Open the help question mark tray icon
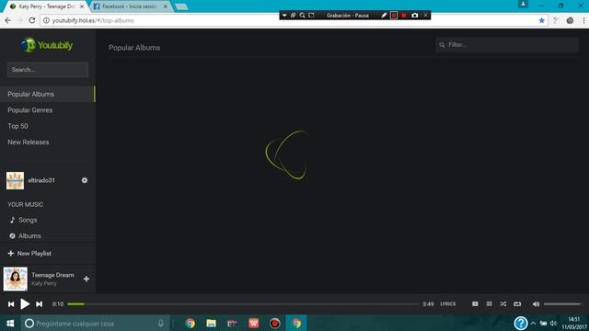 coord(521,323)
